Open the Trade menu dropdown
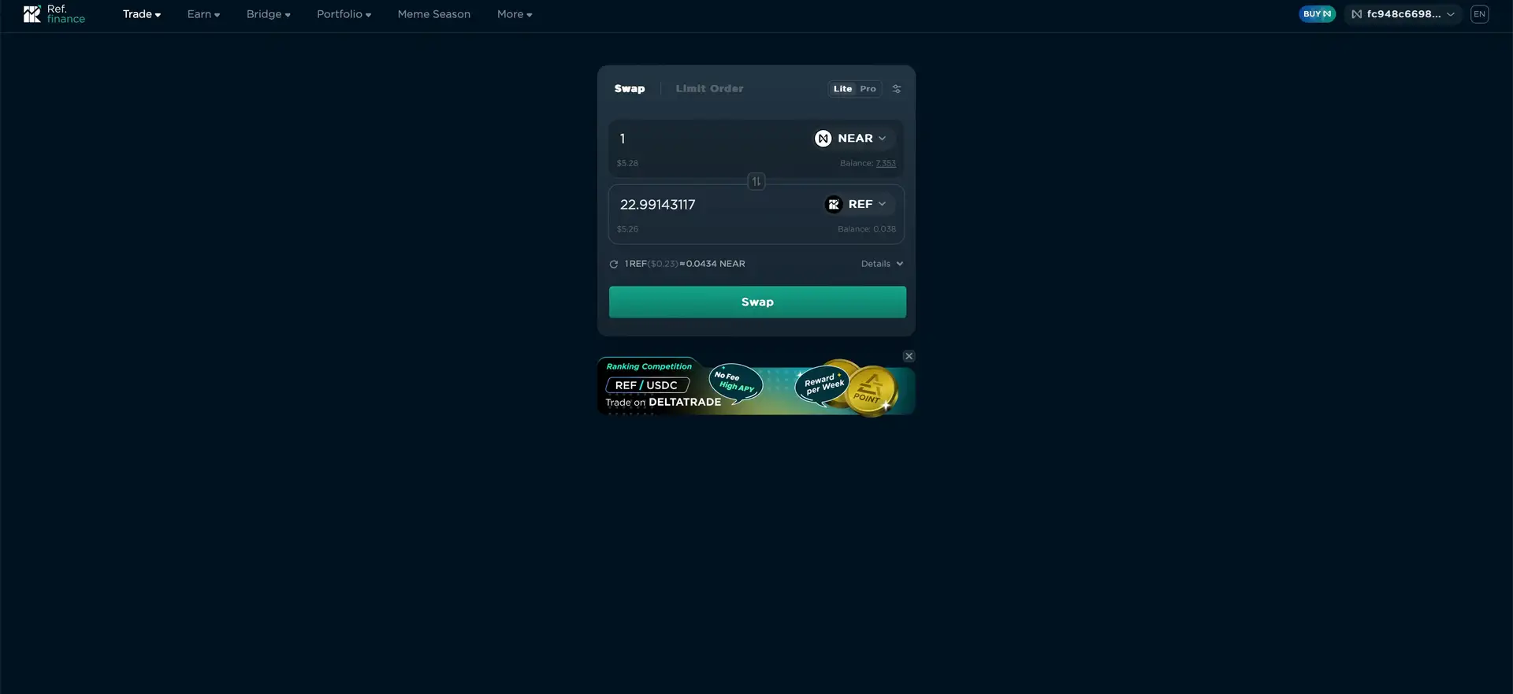1513x694 pixels. point(141,14)
